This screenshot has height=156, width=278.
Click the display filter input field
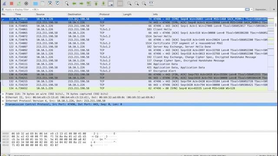pos(124,10)
